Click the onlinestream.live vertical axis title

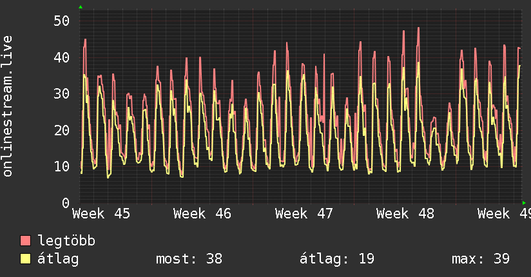pyautogui.click(x=8, y=106)
